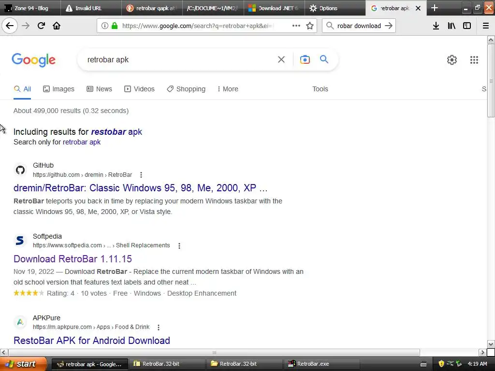Click the system clock showing 4:19 AM
Screen dimensions: 495x371
click(x=477, y=364)
